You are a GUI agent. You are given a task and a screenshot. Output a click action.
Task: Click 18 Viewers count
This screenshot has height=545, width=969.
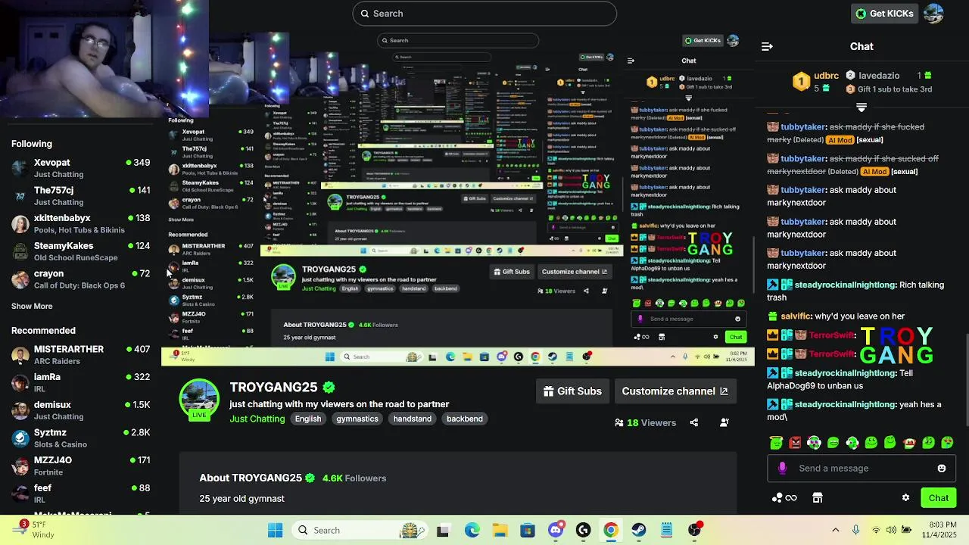click(x=645, y=423)
